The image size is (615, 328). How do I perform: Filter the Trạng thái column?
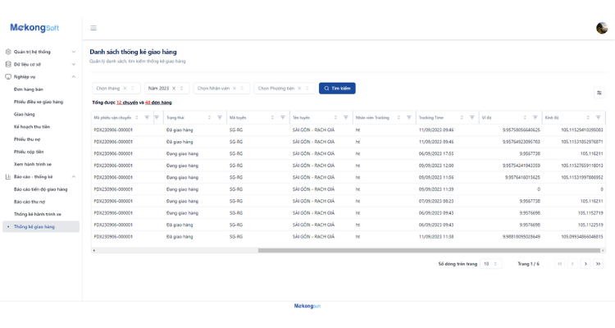tap(220, 118)
